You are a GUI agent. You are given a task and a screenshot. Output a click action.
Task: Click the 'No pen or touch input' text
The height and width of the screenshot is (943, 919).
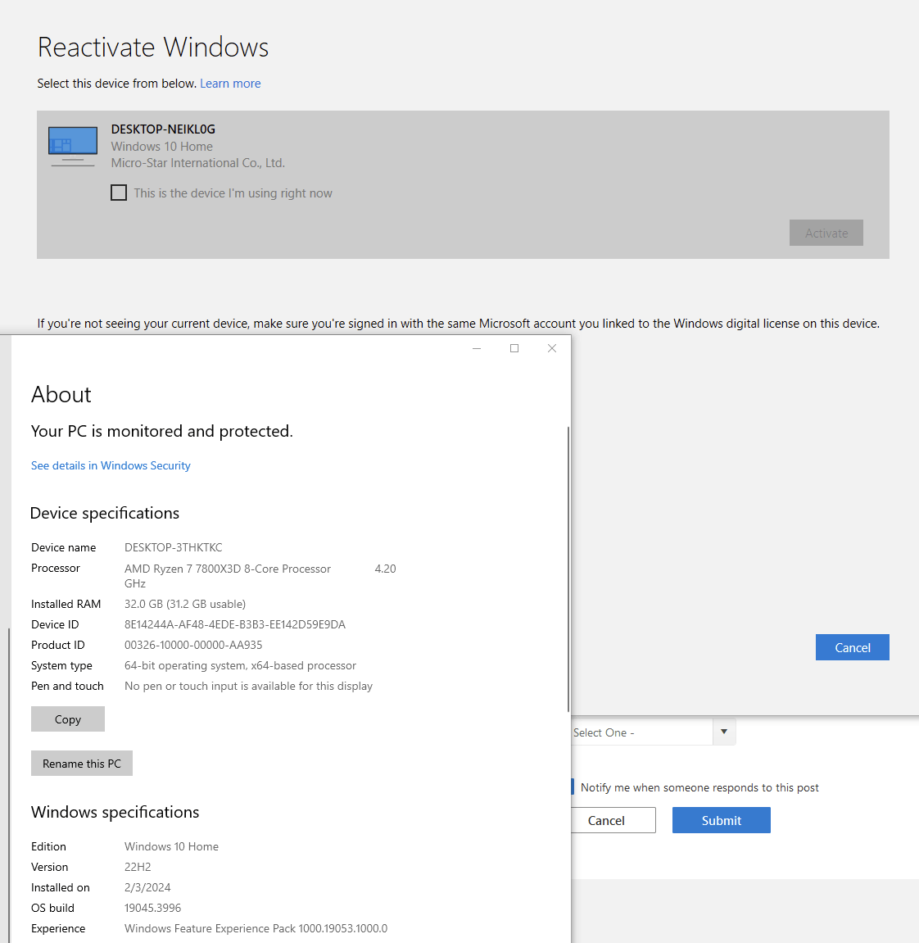248,686
